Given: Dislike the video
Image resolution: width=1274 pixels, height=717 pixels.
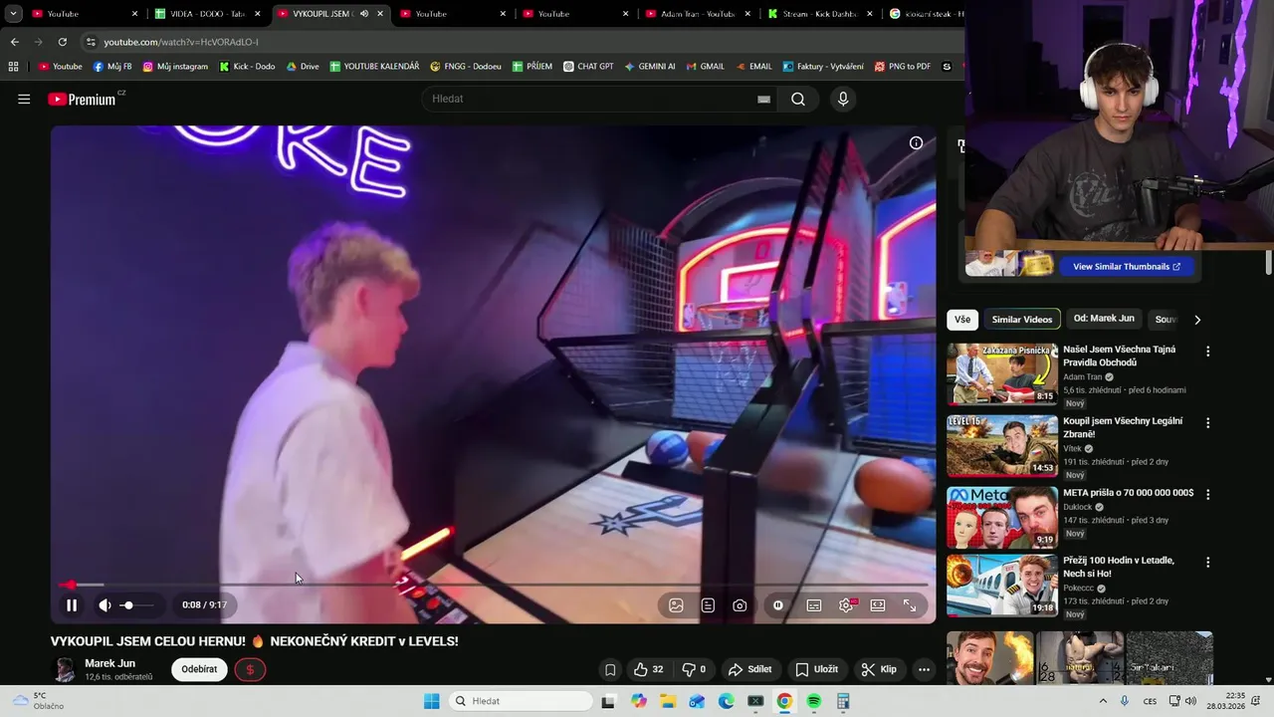Looking at the screenshot, I should click(694, 669).
